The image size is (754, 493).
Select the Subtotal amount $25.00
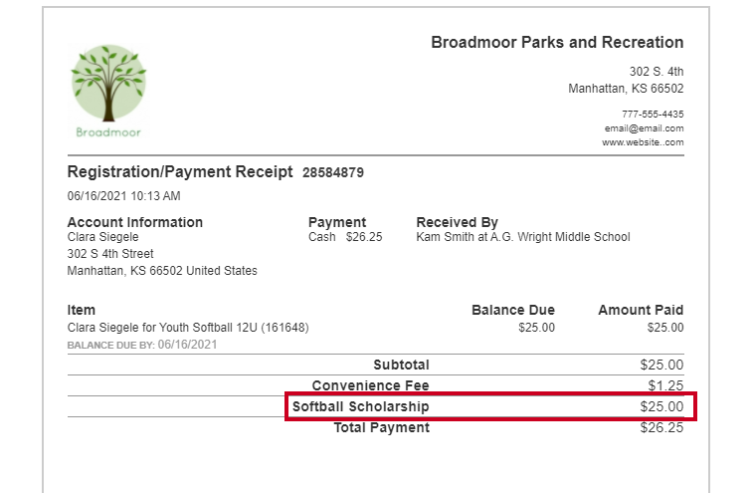661,365
